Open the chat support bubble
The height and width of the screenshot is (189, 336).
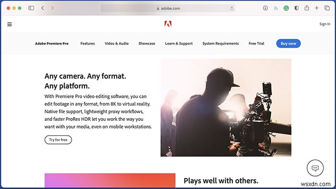(315, 168)
